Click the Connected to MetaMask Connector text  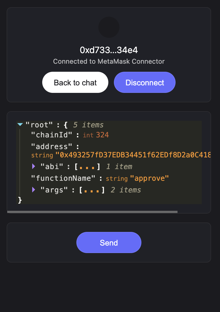tap(109, 61)
